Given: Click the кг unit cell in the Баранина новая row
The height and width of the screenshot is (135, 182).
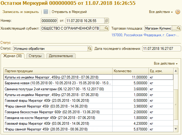Looking at the screenshot, I should 161,83.
